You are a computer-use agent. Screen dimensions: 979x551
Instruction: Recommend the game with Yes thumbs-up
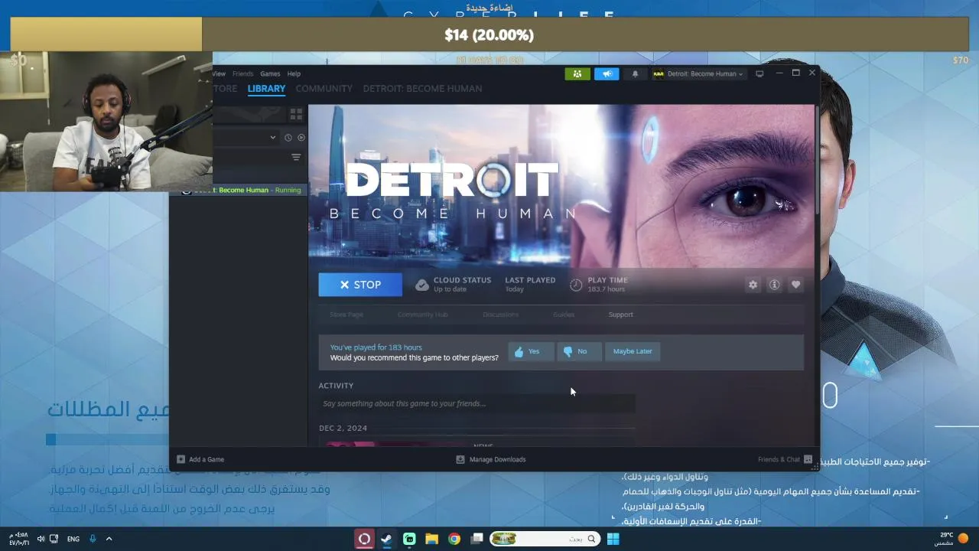531,351
